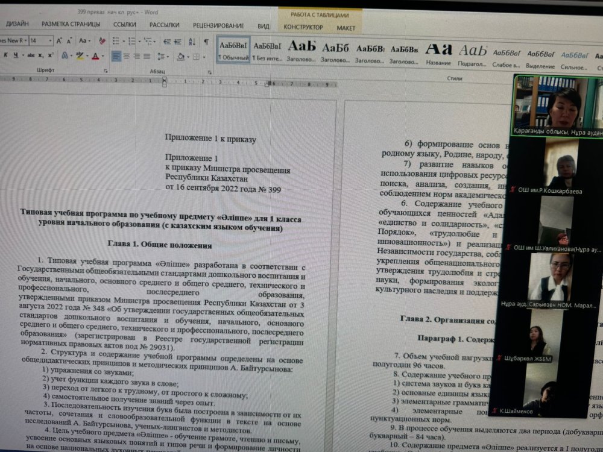Open the borders dropdown arrow

coord(204,58)
